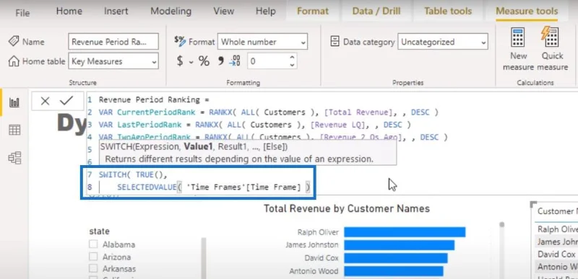Click David Cox row in table
The width and height of the screenshot is (578, 279).
[x=556, y=254]
